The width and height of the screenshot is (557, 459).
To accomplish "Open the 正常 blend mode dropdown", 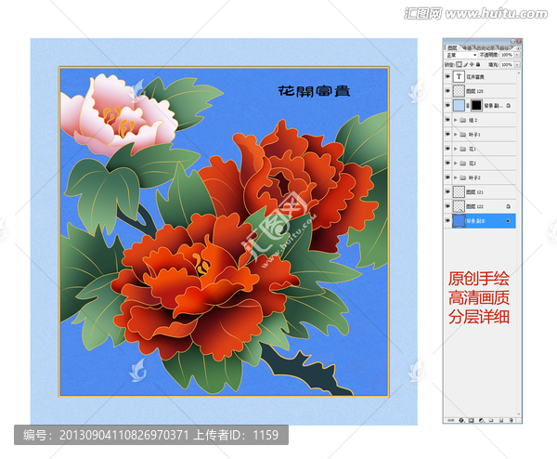I will 461,55.
